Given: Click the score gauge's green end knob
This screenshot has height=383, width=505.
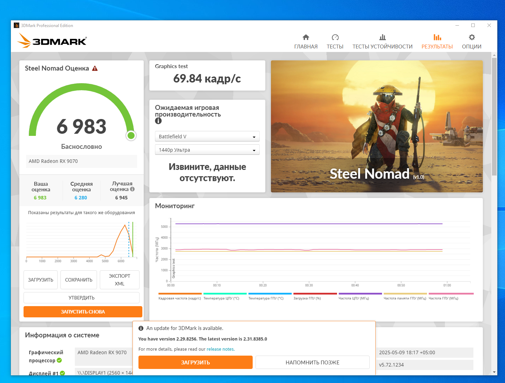Looking at the screenshot, I should click(x=131, y=135).
